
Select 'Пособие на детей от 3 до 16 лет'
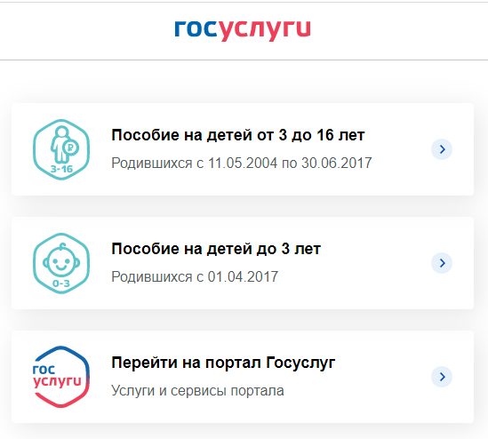point(238,135)
